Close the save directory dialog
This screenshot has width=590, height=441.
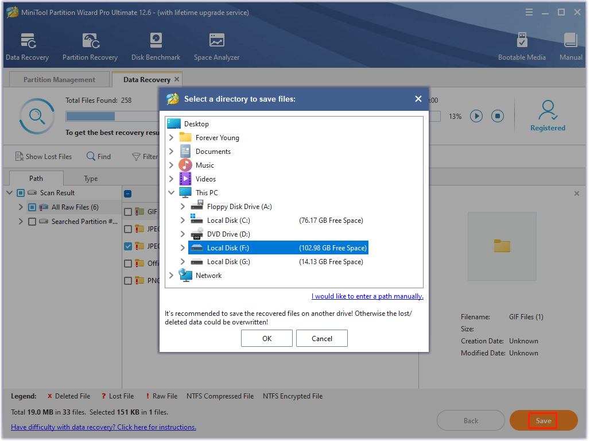(x=418, y=99)
